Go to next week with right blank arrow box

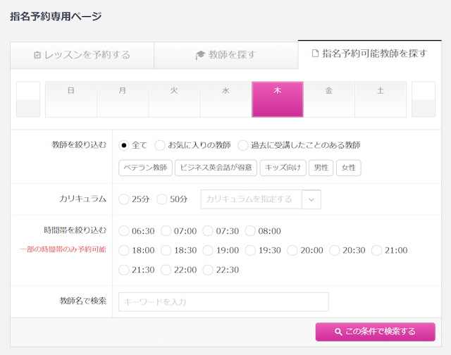[424, 99]
